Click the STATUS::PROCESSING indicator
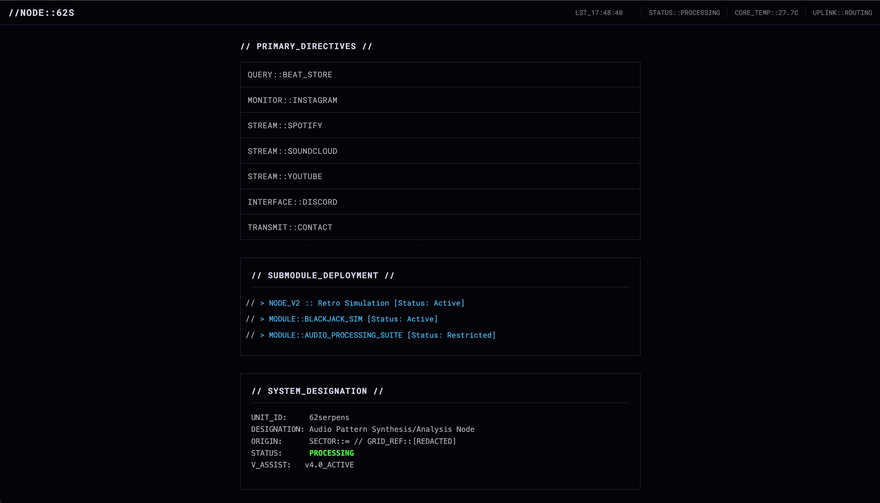The image size is (880, 503). point(684,13)
